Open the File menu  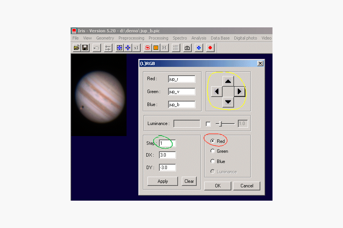[75, 38]
